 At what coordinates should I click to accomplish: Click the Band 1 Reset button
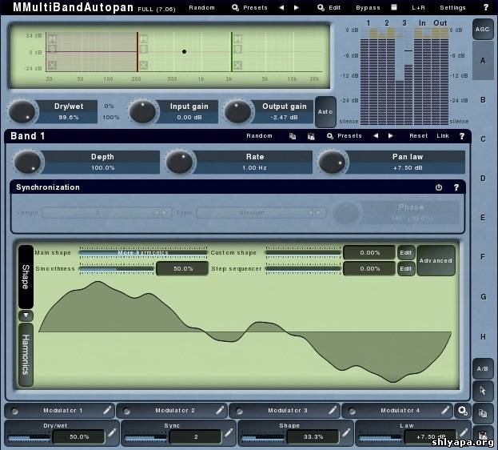[x=418, y=136]
